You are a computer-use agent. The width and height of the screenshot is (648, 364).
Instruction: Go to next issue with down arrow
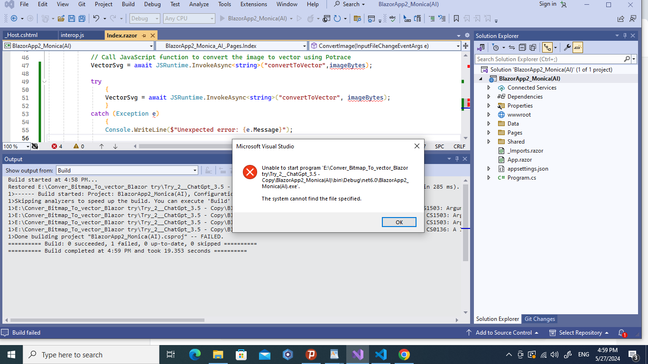tap(115, 146)
